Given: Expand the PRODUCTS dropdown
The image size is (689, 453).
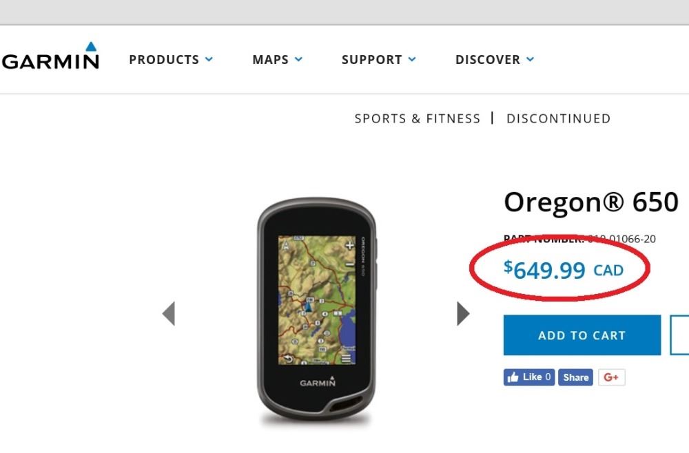Looking at the screenshot, I should 171,60.
